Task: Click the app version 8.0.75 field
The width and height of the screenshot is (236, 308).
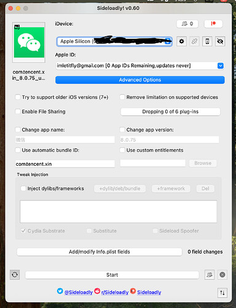Action: tap(170, 140)
